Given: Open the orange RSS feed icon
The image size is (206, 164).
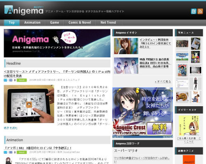Looking at the screenshot, I should click(x=200, y=11).
